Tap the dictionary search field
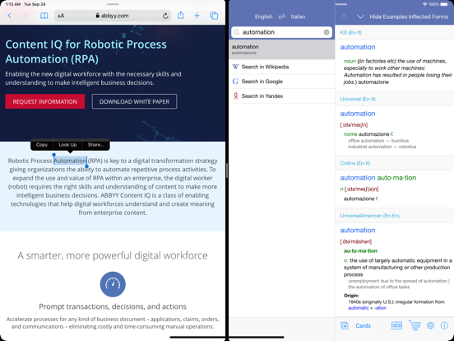The image size is (454, 341). point(282,32)
